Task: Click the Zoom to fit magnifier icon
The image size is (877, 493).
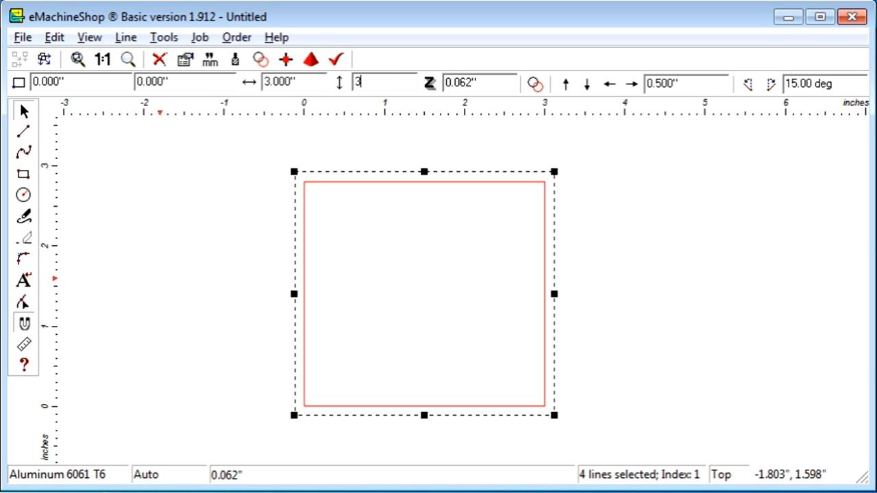Action: pos(77,60)
